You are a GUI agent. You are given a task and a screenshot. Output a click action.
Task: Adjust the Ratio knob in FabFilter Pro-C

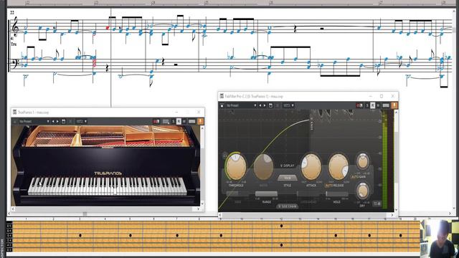coord(263,167)
